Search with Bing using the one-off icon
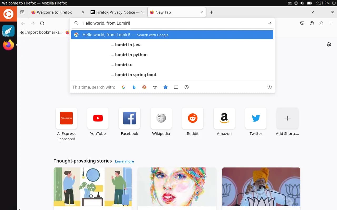The width and height of the screenshot is (337, 210). point(134,87)
